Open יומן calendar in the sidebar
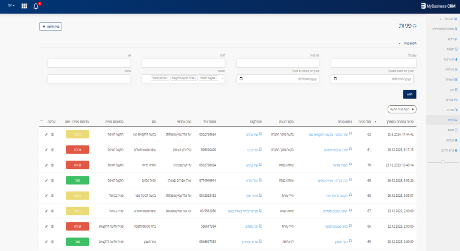This screenshot has height=251, width=460. tap(454, 90)
